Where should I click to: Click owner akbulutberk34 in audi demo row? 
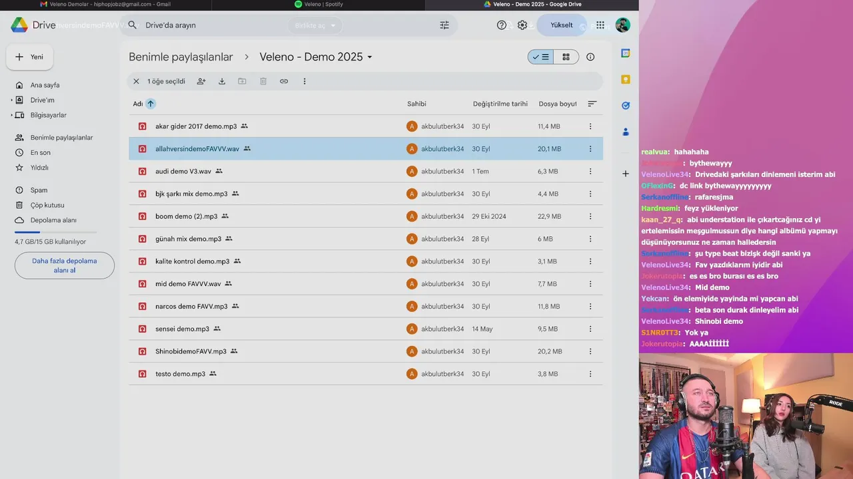click(442, 172)
